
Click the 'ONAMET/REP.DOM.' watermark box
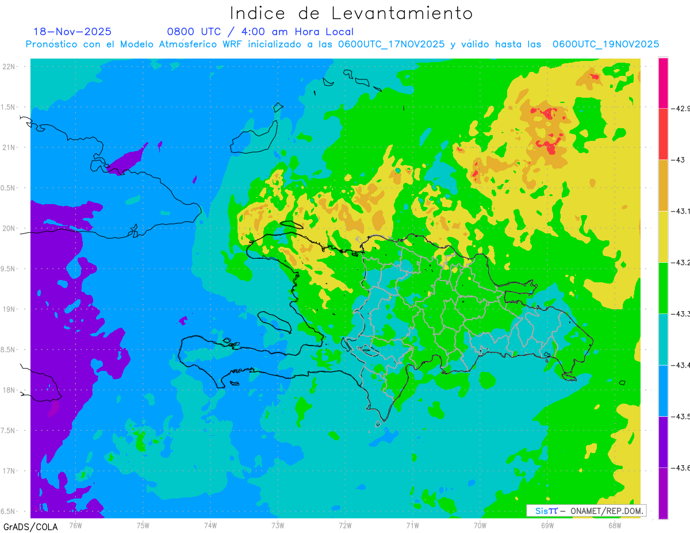click(x=586, y=511)
